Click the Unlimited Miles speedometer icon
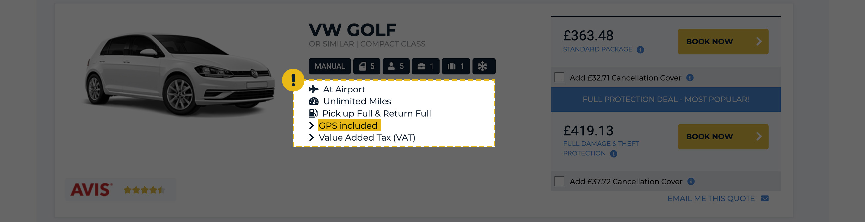The height and width of the screenshot is (222, 865). pos(313,101)
